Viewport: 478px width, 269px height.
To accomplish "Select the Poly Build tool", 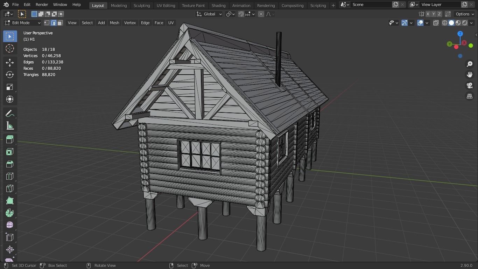I will (x=10, y=201).
